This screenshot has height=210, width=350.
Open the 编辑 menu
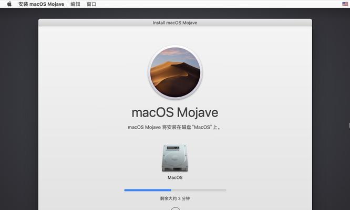(x=75, y=4)
